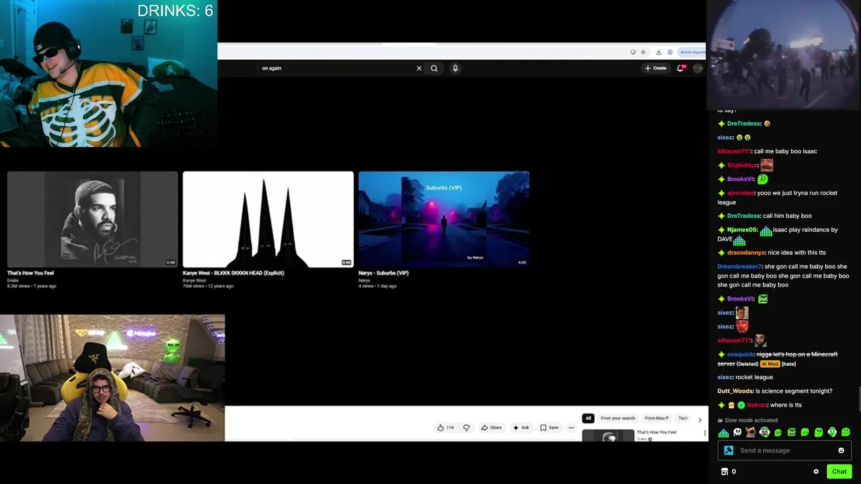Open sidebar suggested video 'That's How You Feel'

point(609,436)
